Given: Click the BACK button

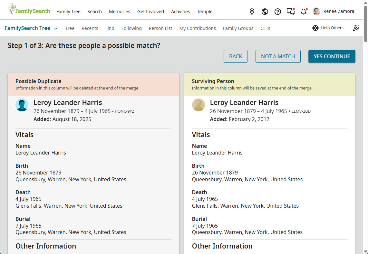Looking at the screenshot, I should tap(236, 56).
